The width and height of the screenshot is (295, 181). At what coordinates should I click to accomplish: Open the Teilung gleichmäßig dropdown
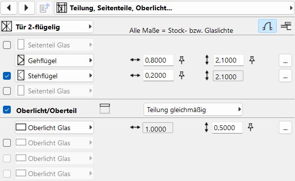pos(193,110)
